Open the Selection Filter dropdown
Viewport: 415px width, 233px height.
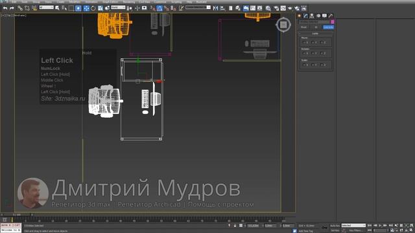point(46,7)
